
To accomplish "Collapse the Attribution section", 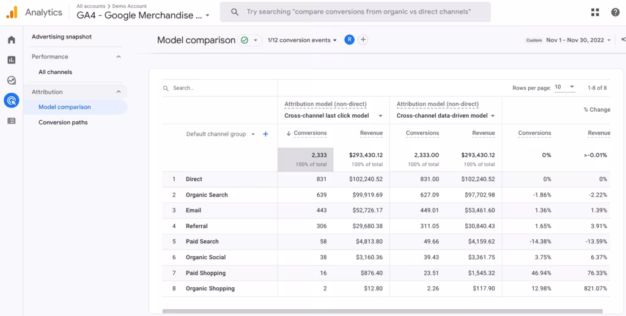I will pyautogui.click(x=119, y=92).
